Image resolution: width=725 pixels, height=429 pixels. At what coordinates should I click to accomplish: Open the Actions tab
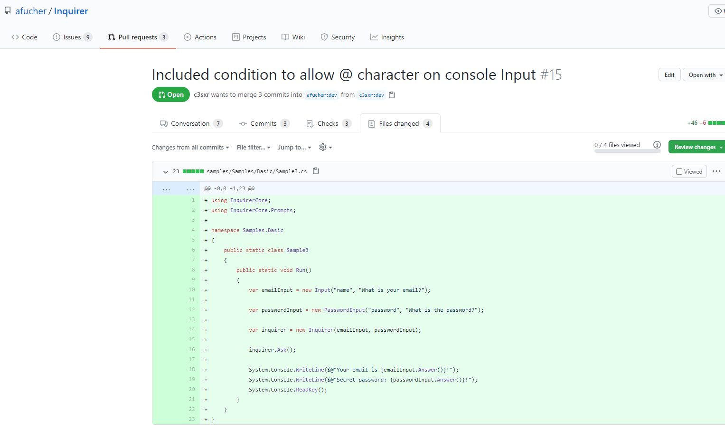click(x=200, y=37)
